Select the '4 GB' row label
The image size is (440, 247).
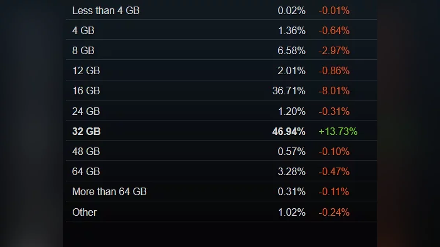click(83, 31)
